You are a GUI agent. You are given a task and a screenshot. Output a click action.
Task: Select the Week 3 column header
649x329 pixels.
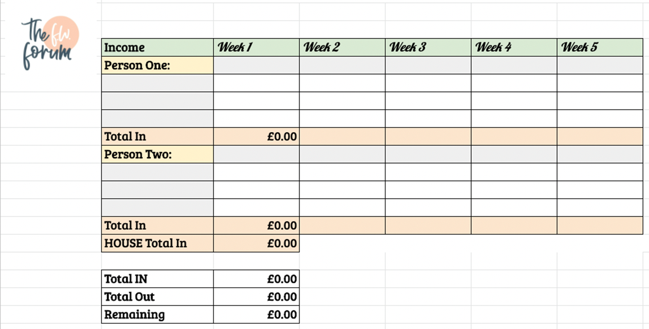pyautogui.click(x=428, y=47)
